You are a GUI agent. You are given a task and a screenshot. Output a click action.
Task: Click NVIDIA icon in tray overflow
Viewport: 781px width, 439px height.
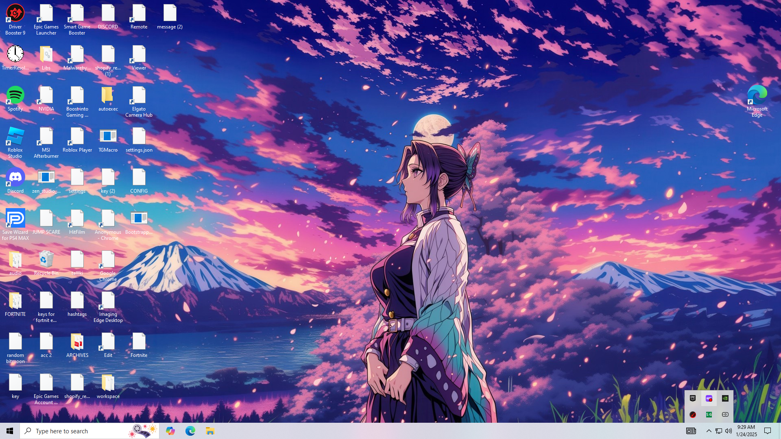pos(725,398)
